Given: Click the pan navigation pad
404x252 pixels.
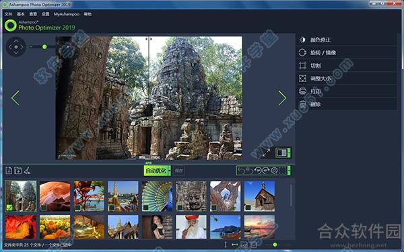Looking at the screenshot, I should pos(16,47).
